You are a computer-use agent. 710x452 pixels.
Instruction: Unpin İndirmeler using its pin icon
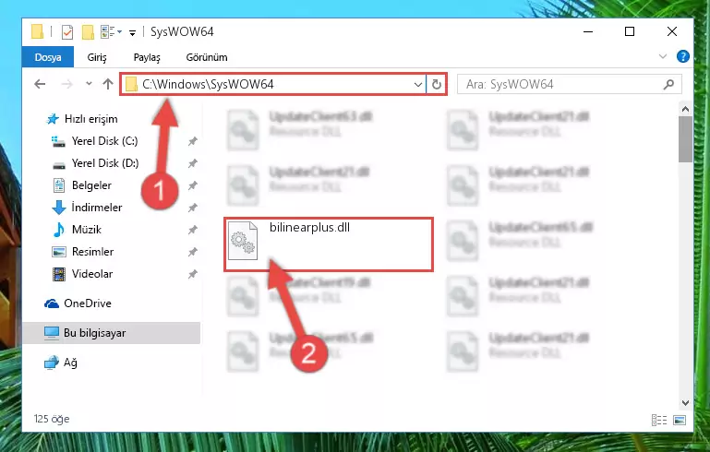pyautogui.click(x=192, y=208)
